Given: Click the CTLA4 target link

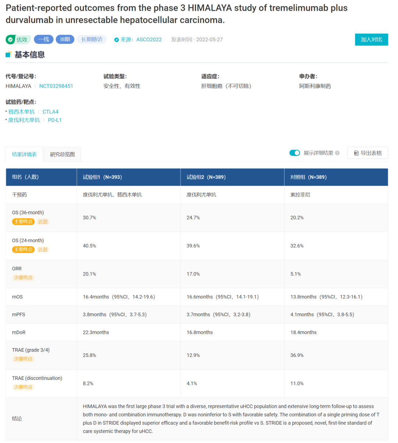Looking at the screenshot, I should pyautogui.click(x=50, y=112).
